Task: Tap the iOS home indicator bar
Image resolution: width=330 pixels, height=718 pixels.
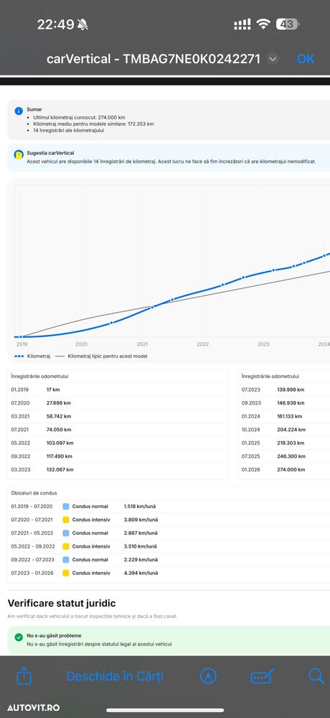Action: point(165,710)
